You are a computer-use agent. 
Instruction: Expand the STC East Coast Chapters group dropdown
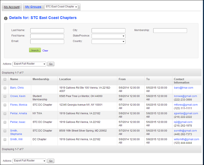point(61,7)
